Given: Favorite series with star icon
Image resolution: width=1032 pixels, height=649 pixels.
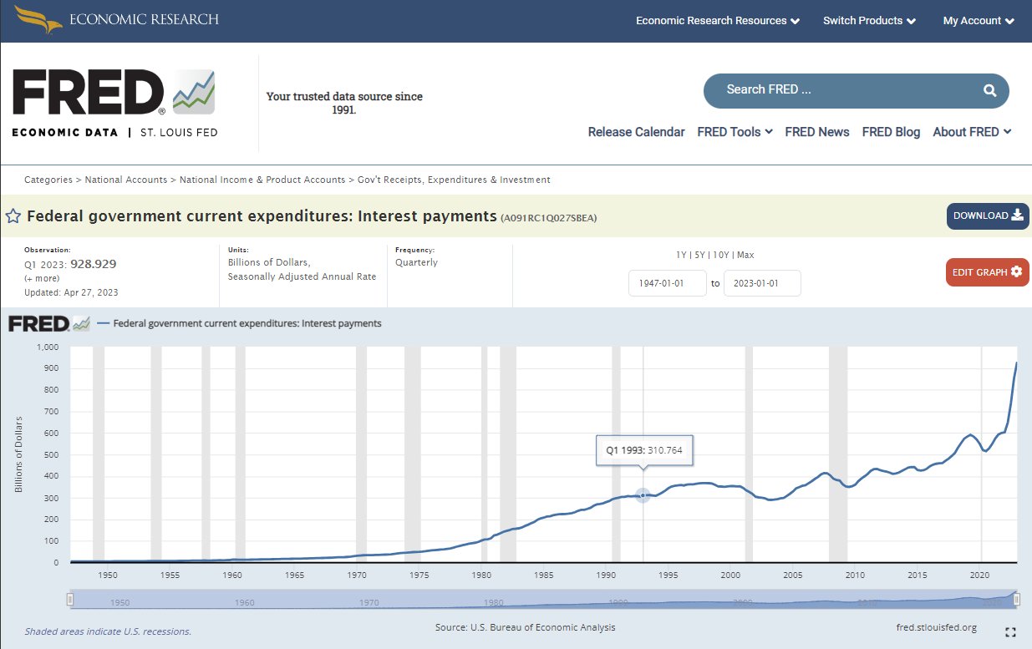Looking at the screenshot, I should (13, 216).
